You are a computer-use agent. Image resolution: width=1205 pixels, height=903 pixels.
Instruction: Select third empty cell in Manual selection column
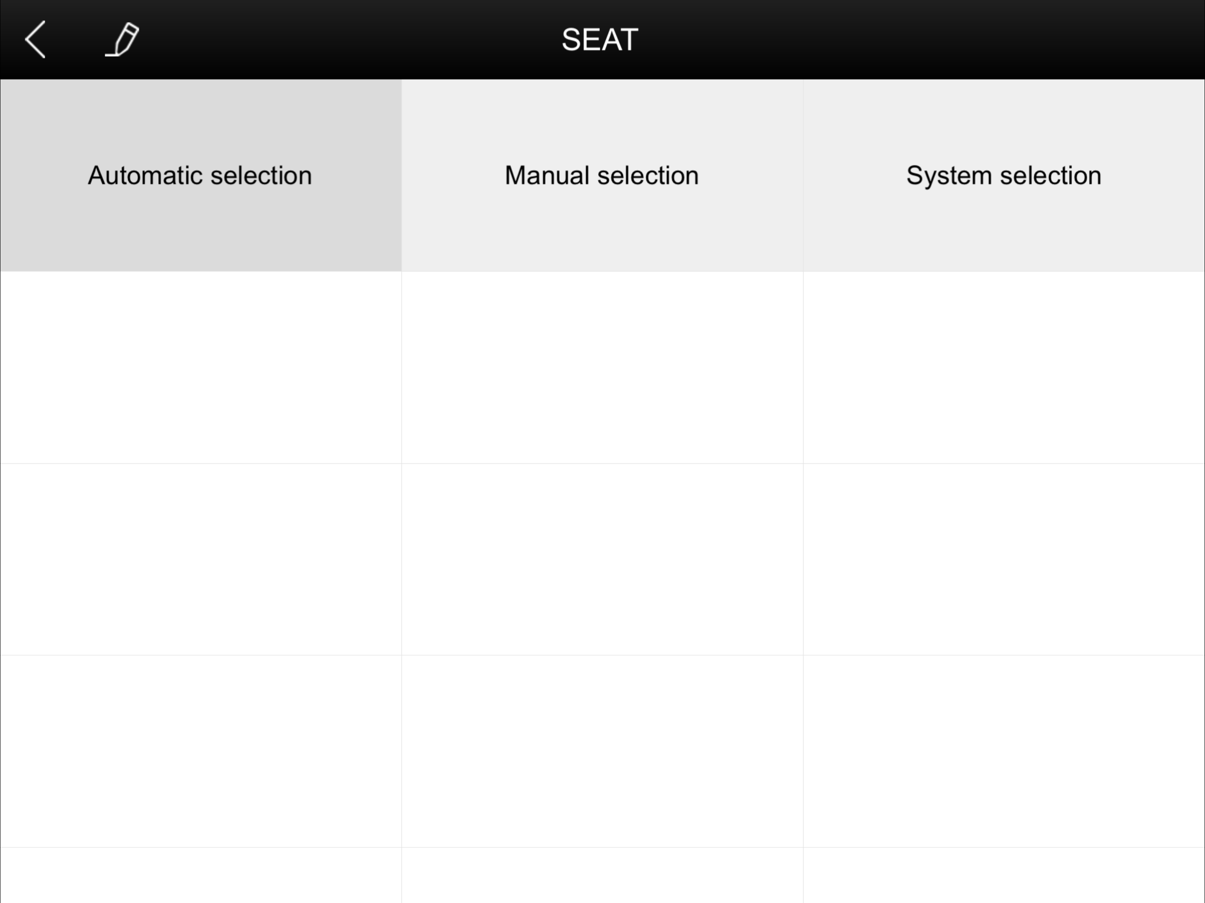[x=602, y=751]
